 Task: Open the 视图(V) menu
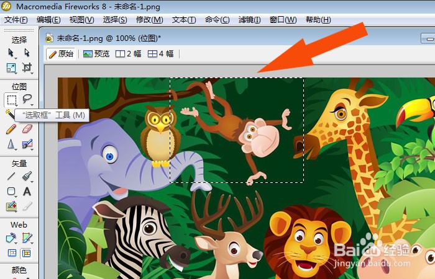point(81,20)
